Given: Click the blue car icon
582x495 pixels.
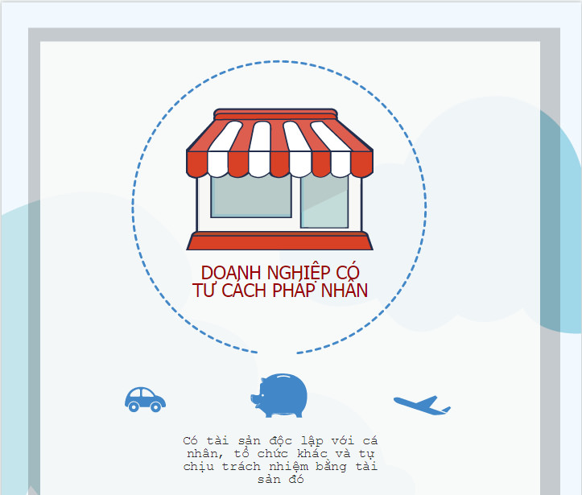Looking at the screenshot, I should tap(145, 400).
